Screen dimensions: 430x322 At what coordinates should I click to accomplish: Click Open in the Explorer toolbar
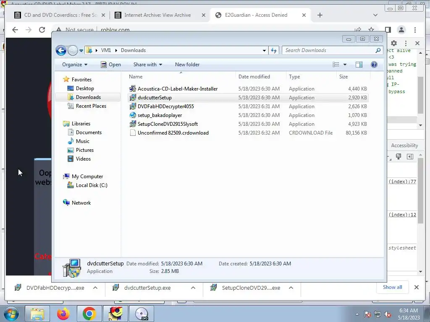pos(111,65)
